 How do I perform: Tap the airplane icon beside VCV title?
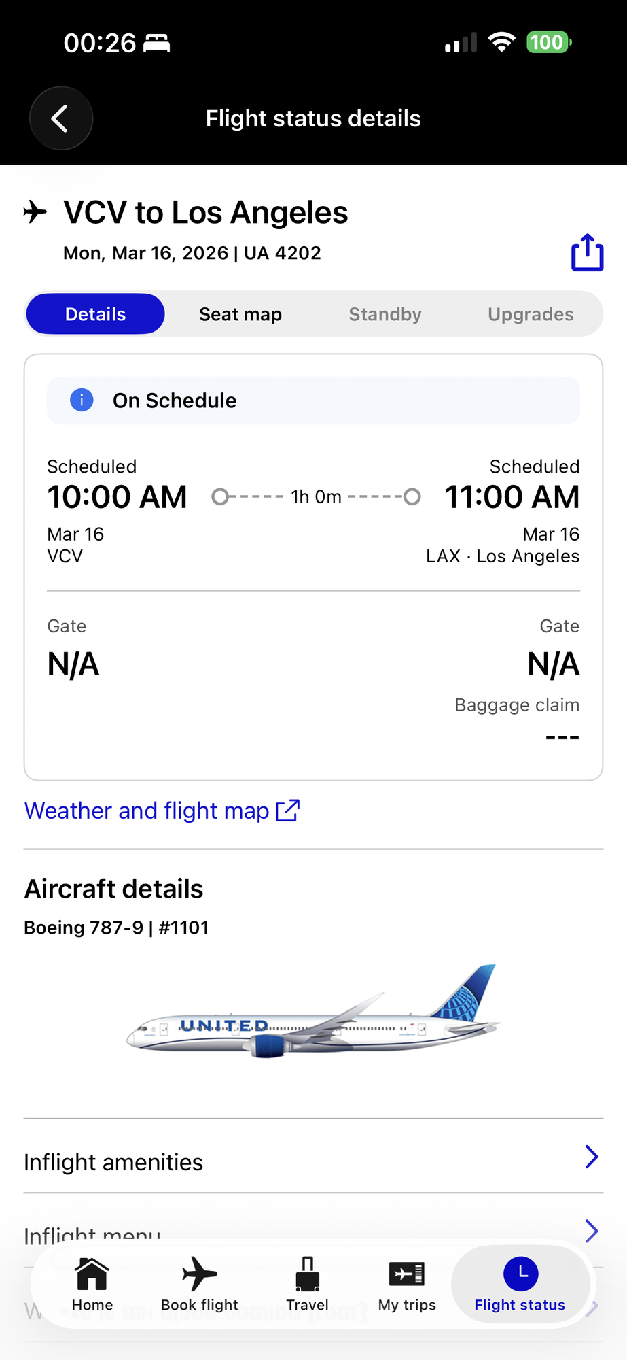coord(35,212)
